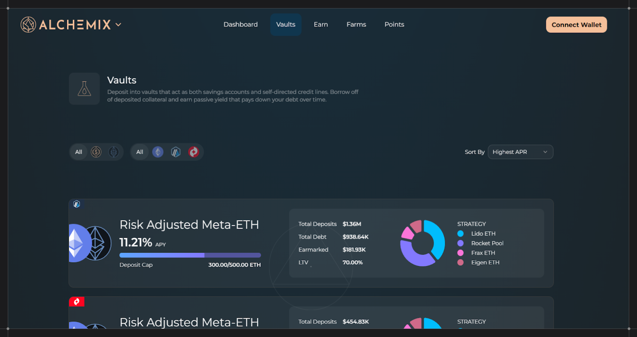Expand the chevron next to Alchemix logo
Screen dimensions: 637x337
(118, 25)
